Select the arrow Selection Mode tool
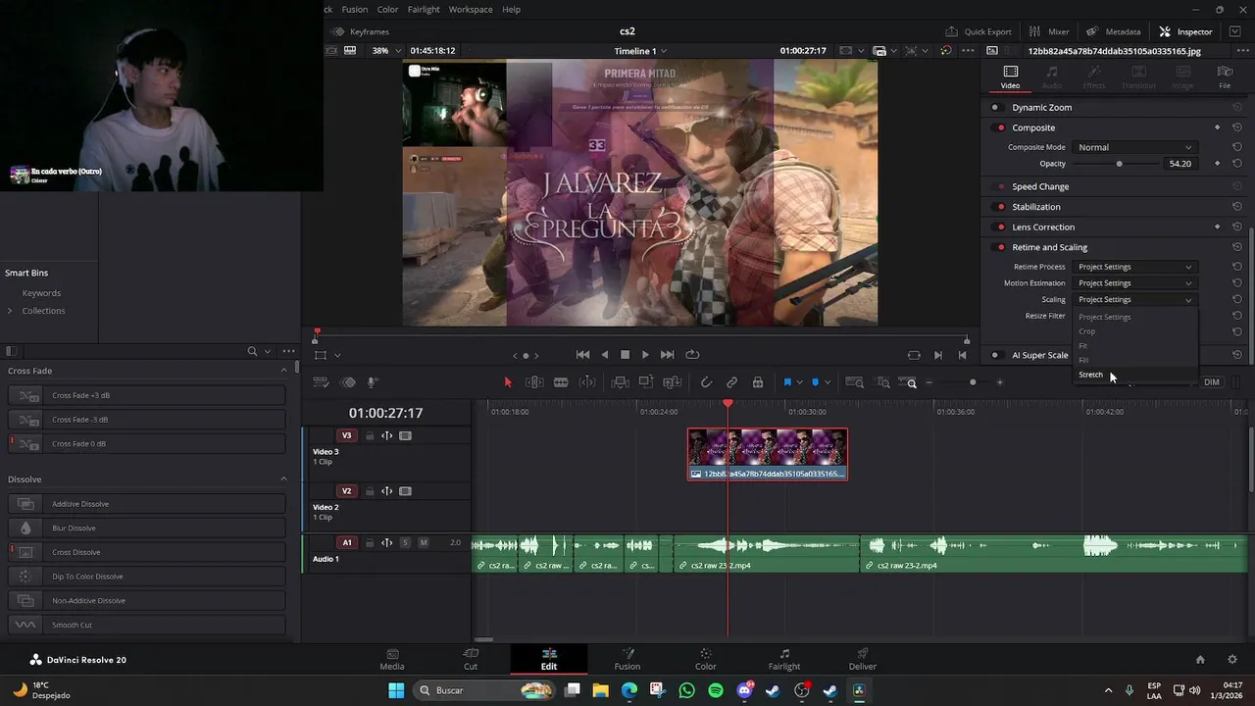The height and width of the screenshot is (706, 1255). point(508,382)
